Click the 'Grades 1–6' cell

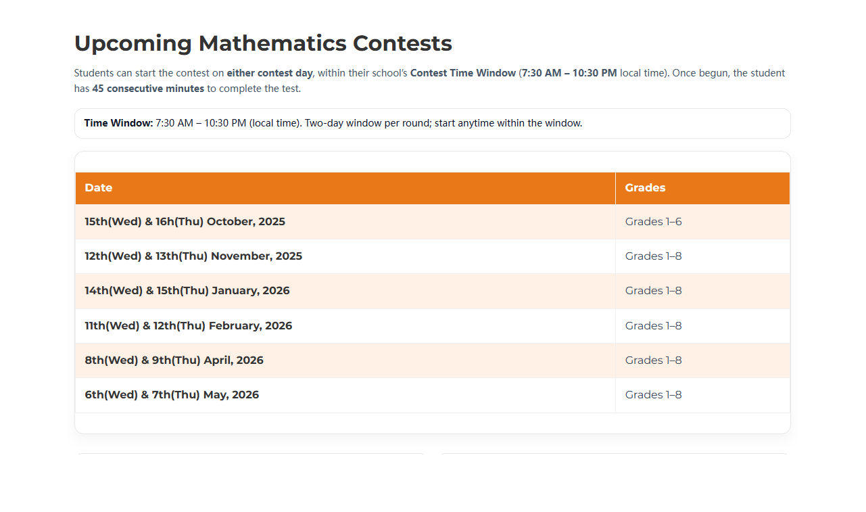653,222
